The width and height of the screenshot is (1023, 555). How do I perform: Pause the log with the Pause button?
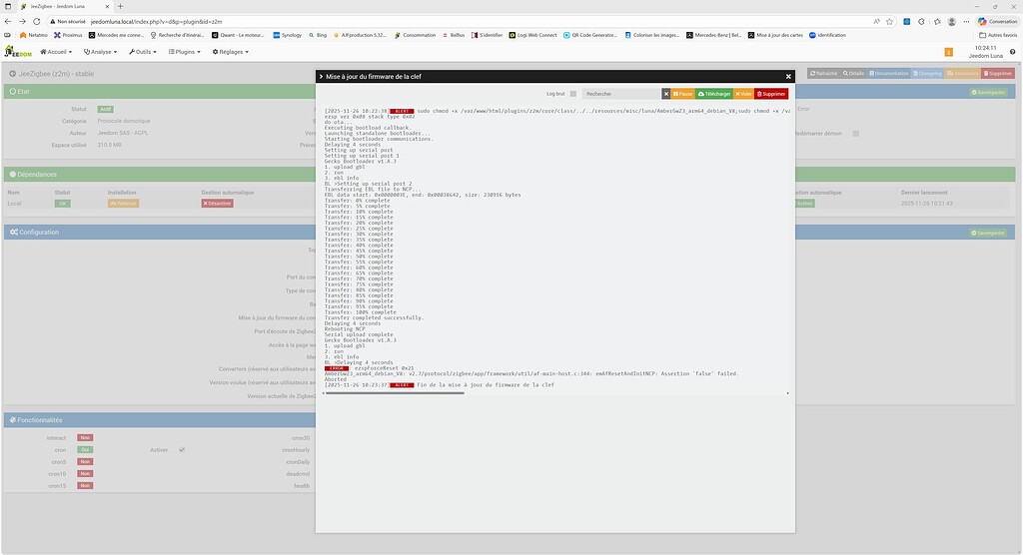(x=682, y=94)
